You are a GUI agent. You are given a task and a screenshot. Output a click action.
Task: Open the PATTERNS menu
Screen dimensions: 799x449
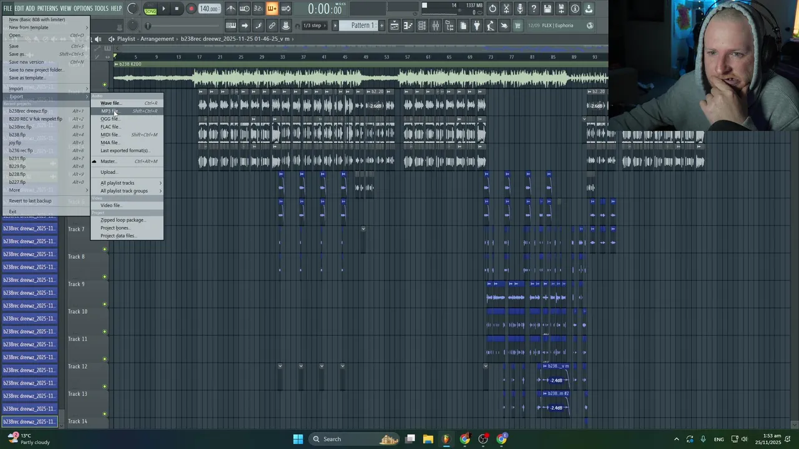coord(47,9)
